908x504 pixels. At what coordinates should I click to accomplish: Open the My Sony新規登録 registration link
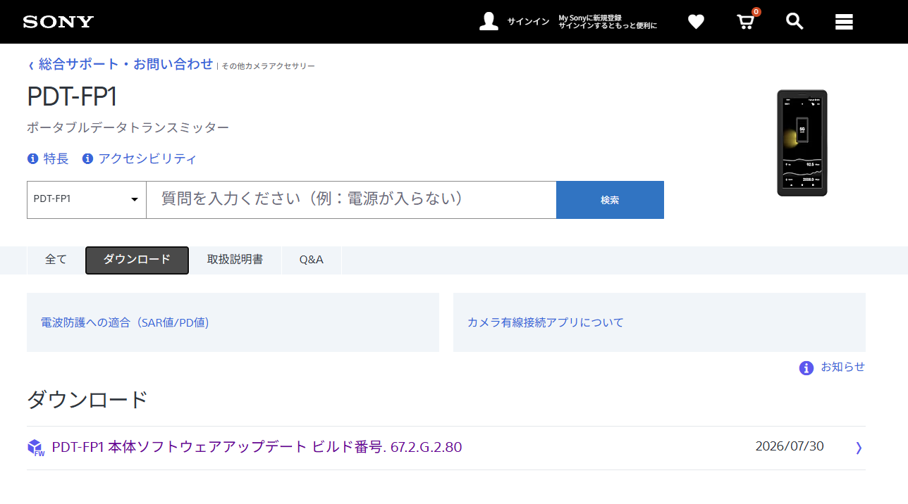pos(608,22)
